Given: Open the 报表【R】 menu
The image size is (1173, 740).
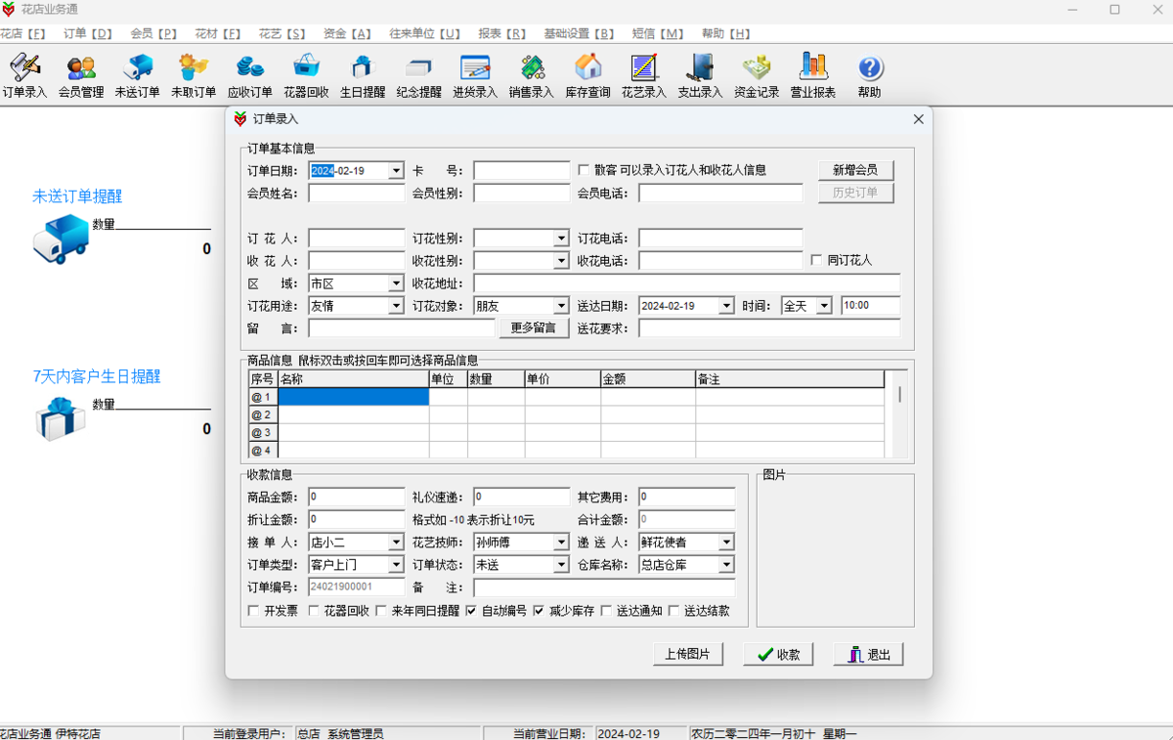Looking at the screenshot, I should click(x=501, y=33).
